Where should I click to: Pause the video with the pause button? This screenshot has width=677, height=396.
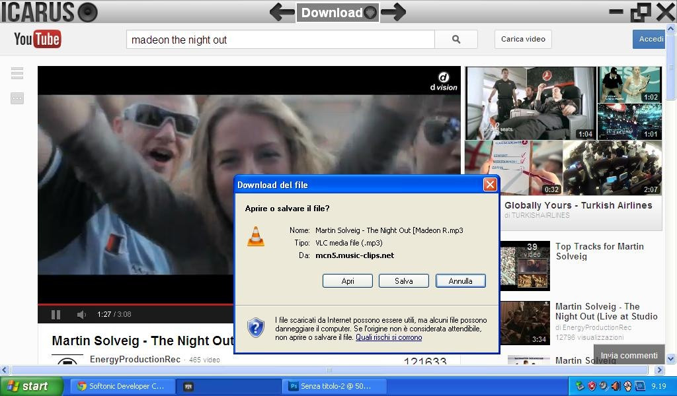56,315
